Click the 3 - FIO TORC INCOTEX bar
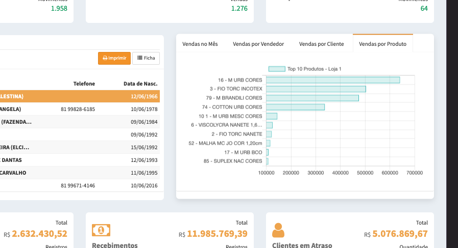The image size is (458, 248). [x=316, y=89]
